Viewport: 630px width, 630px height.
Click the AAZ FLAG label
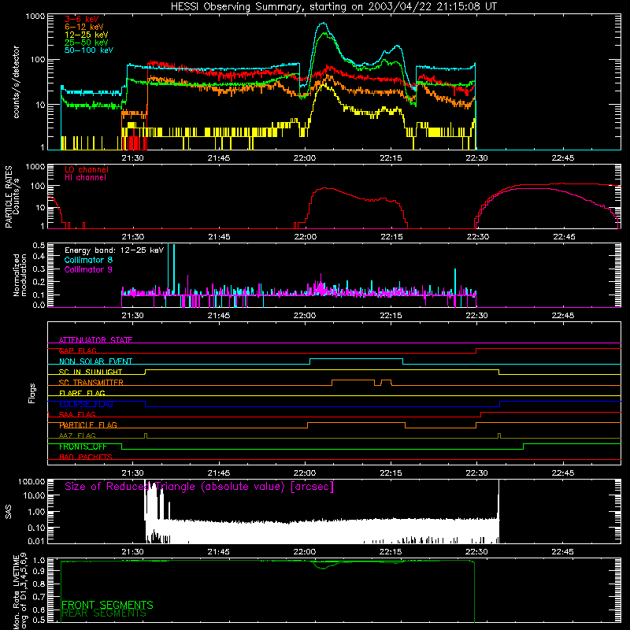point(77,435)
